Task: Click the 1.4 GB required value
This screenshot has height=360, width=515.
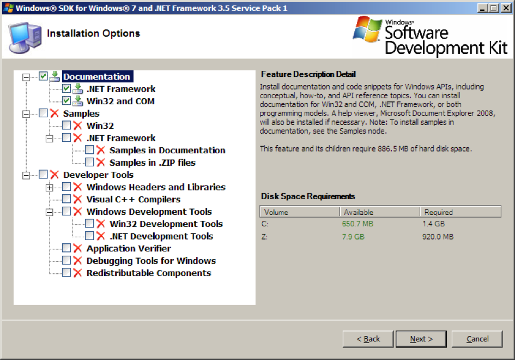Action: [x=434, y=224]
